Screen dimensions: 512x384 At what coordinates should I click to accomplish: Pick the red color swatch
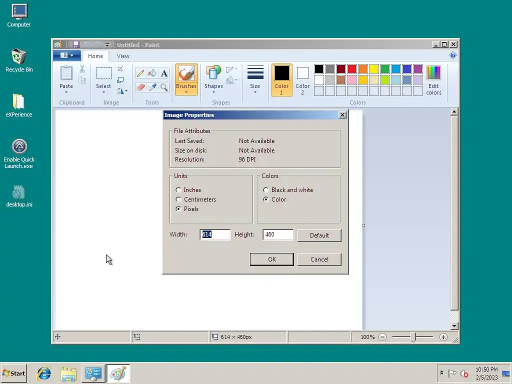[352, 69]
